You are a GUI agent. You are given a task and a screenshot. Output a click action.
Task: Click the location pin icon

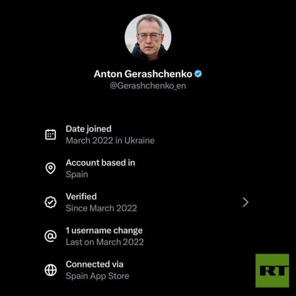[51, 168]
